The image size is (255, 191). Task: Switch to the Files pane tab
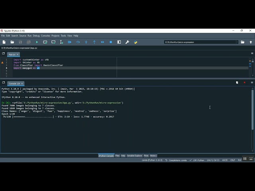pos(118,156)
